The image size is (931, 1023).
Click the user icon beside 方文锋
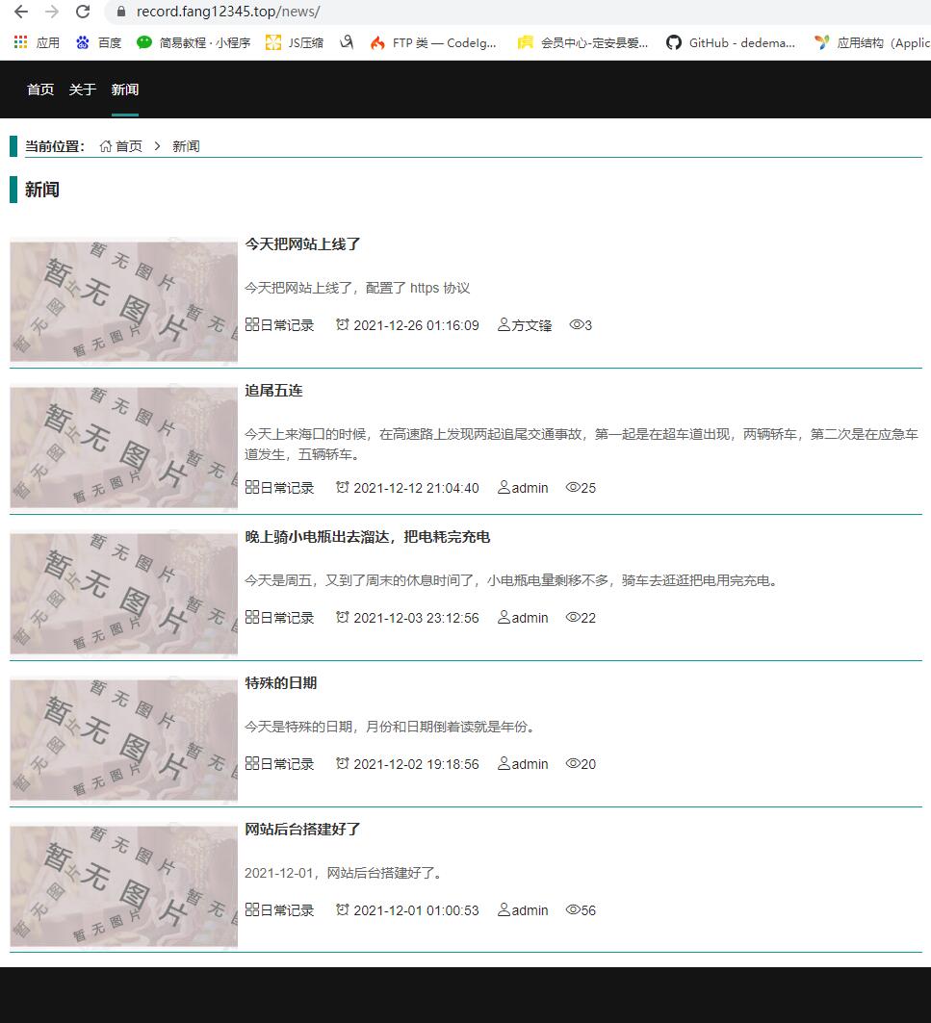pyautogui.click(x=504, y=324)
